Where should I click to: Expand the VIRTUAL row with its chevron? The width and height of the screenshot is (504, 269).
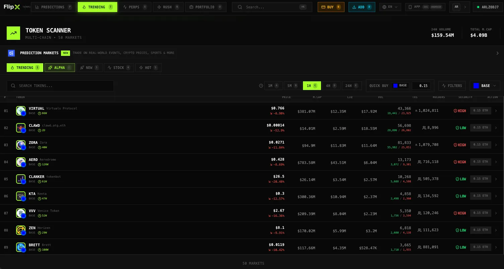tap(496, 110)
